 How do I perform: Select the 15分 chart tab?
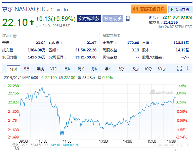point(134,69)
